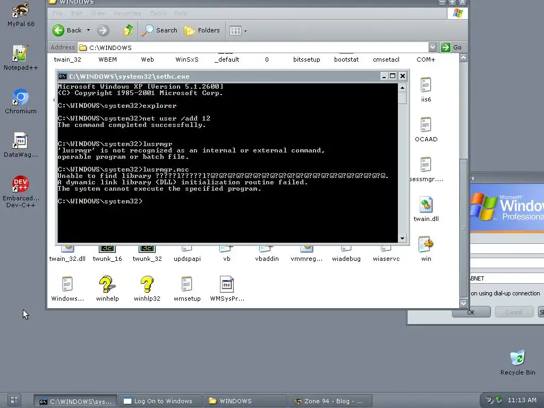Image resolution: width=544 pixels, height=408 pixels.
Task: Select the vbaddin file label
Action: (x=267, y=259)
